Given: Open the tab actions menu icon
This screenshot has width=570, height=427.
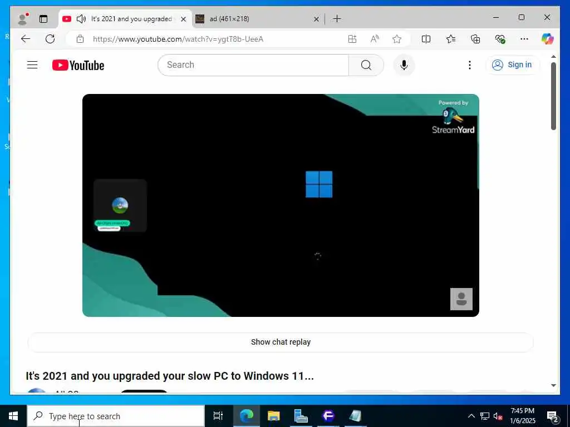Looking at the screenshot, I should (43, 19).
